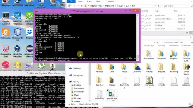The image size is (193, 108).
Task: Click the cmd.exe title bar system icon
Action: click(36, 11)
